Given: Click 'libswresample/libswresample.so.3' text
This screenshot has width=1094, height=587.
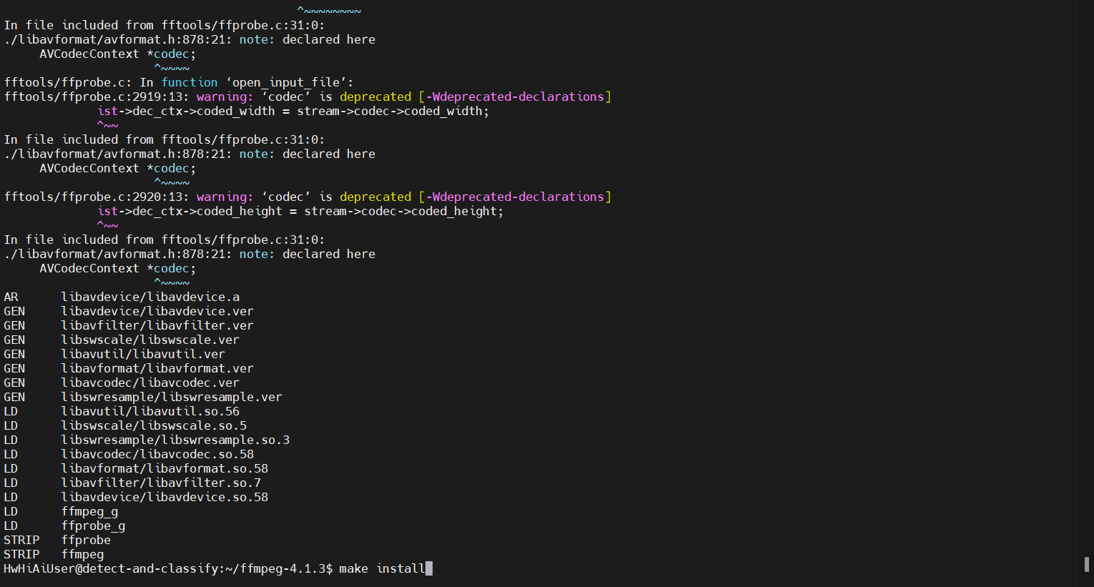Looking at the screenshot, I should [175, 440].
